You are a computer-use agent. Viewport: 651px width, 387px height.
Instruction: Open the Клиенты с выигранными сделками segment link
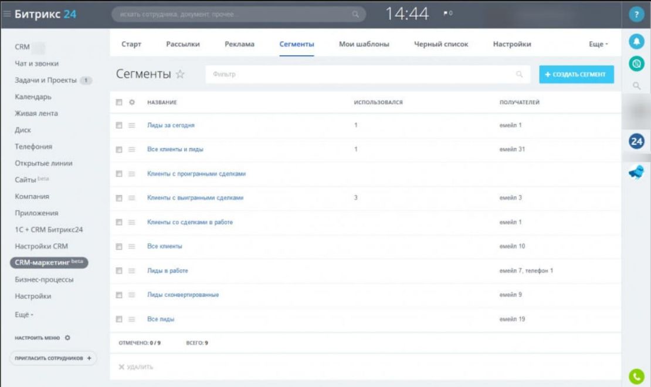pyautogui.click(x=195, y=198)
